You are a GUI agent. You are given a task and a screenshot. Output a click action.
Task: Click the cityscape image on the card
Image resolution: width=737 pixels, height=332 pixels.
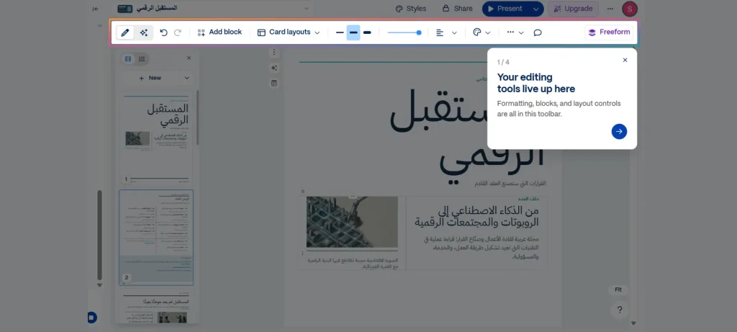[x=352, y=222]
